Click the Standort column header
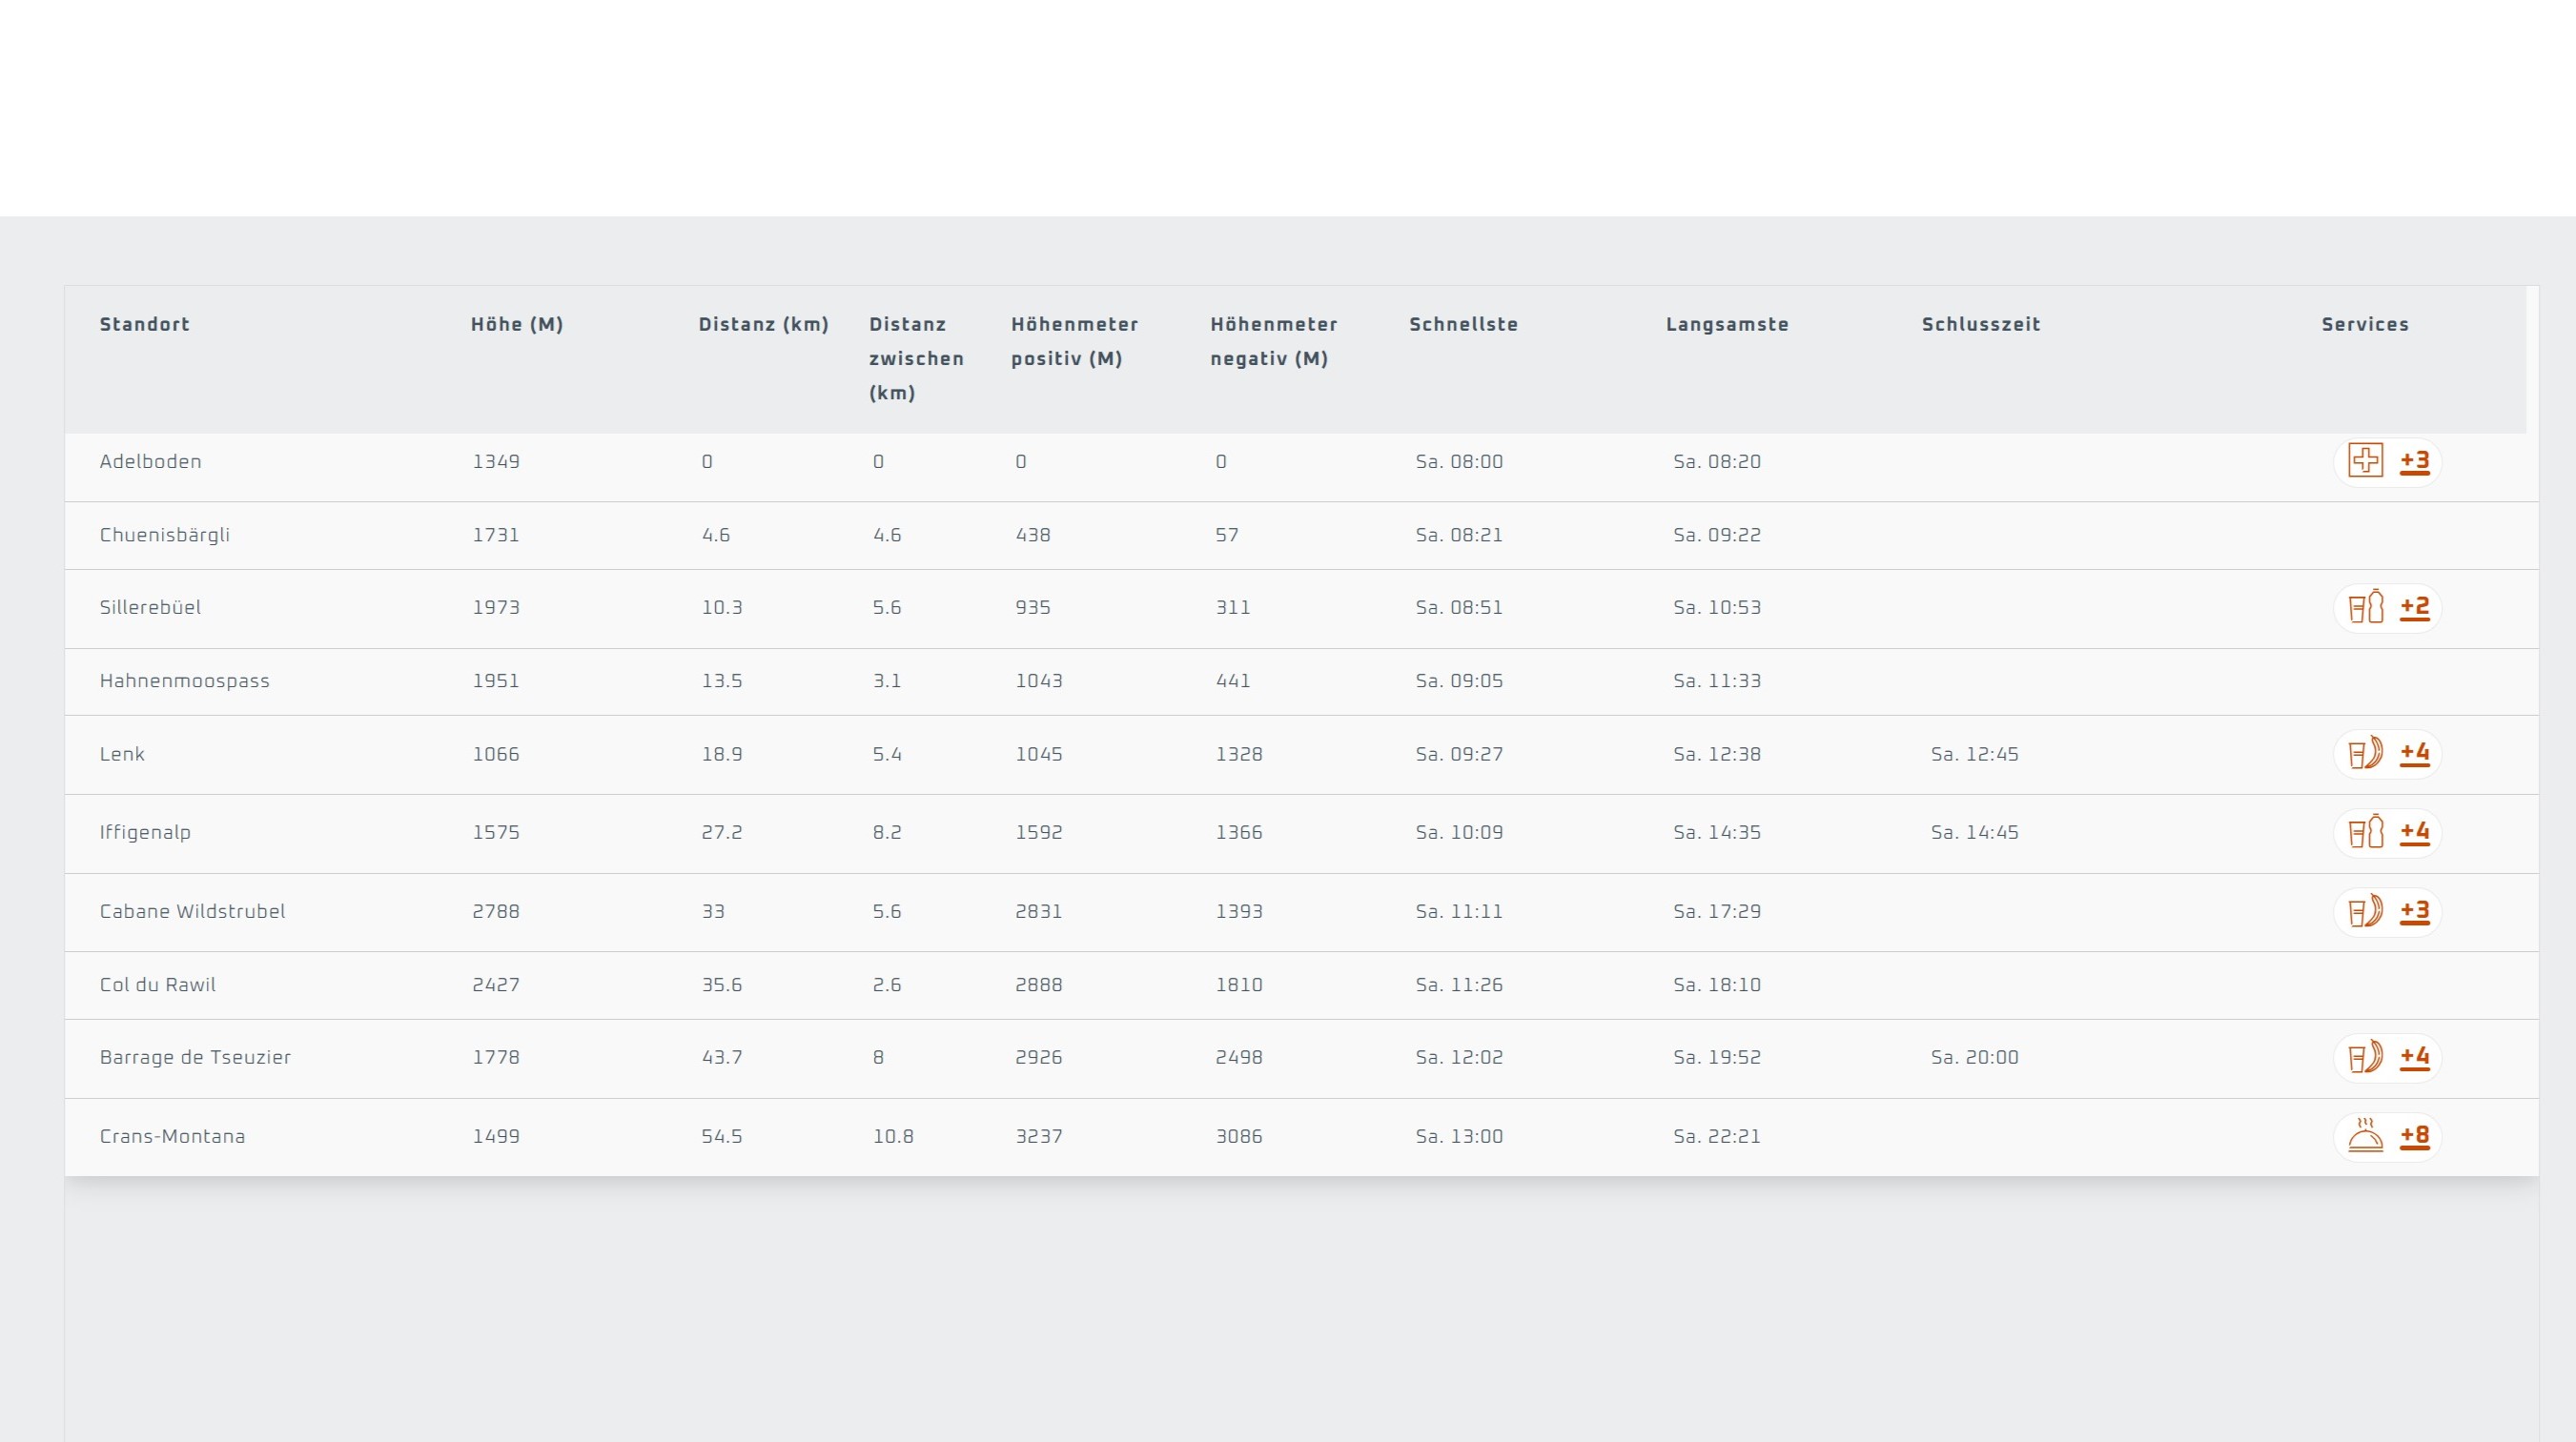This screenshot has height=1442, width=2576. pos(145,324)
